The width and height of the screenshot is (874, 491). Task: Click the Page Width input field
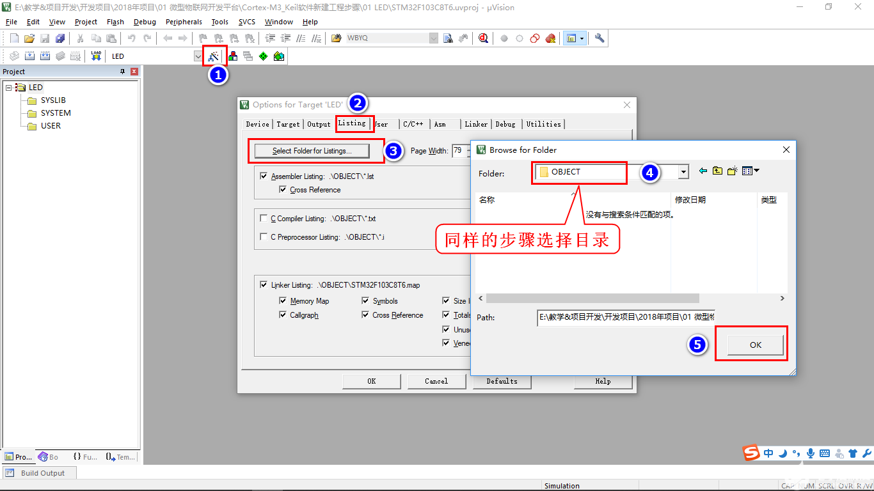[461, 151]
